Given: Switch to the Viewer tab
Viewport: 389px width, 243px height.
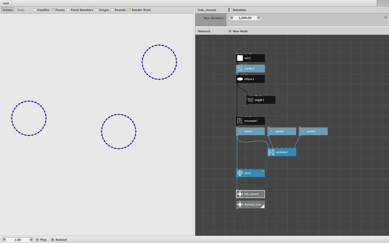Looking at the screenshot, I should [8, 10].
